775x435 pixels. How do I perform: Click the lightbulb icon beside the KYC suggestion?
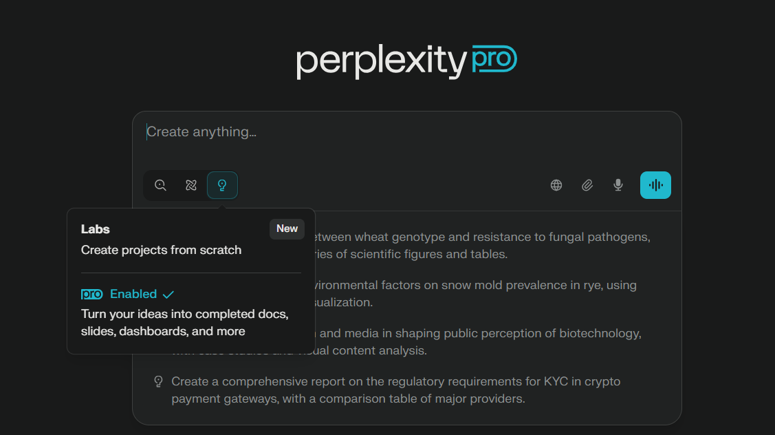tap(158, 381)
